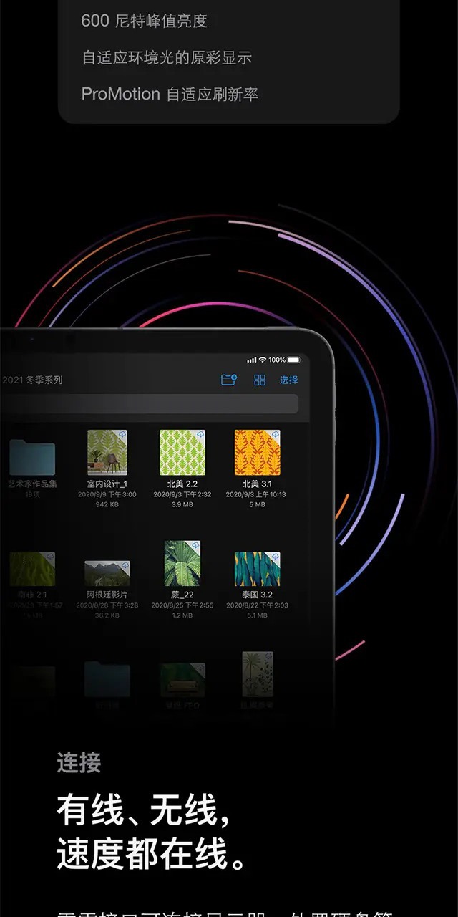Screen dimensions: 458x917
Task: Click the 2020/8/25 下午 2:55 date
Action: coord(182,605)
